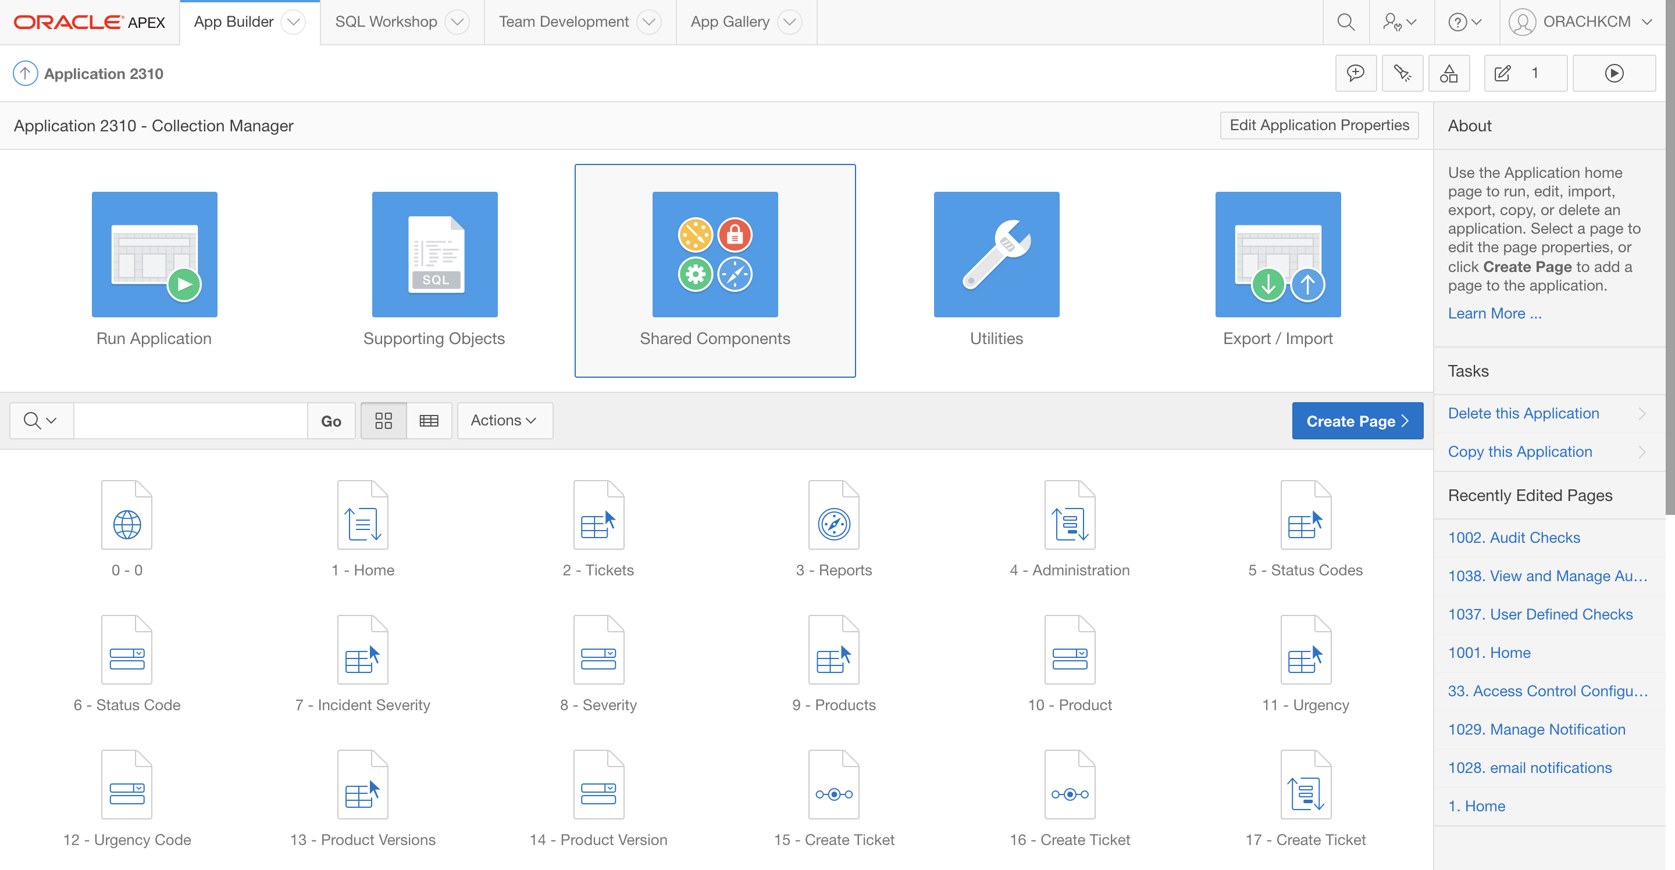The height and width of the screenshot is (870, 1675).
Task: Open the search magnifier in header
Action: [x=1345, y=22]
